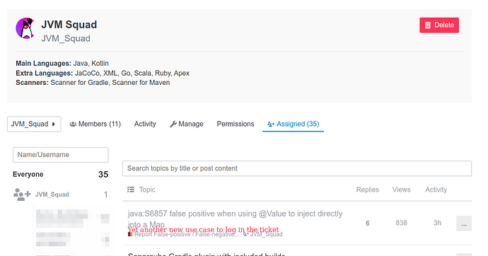Viewport: 488px width, 256px height.
Task: Click the red assignment note about the ticket
Action: point(203,230)
